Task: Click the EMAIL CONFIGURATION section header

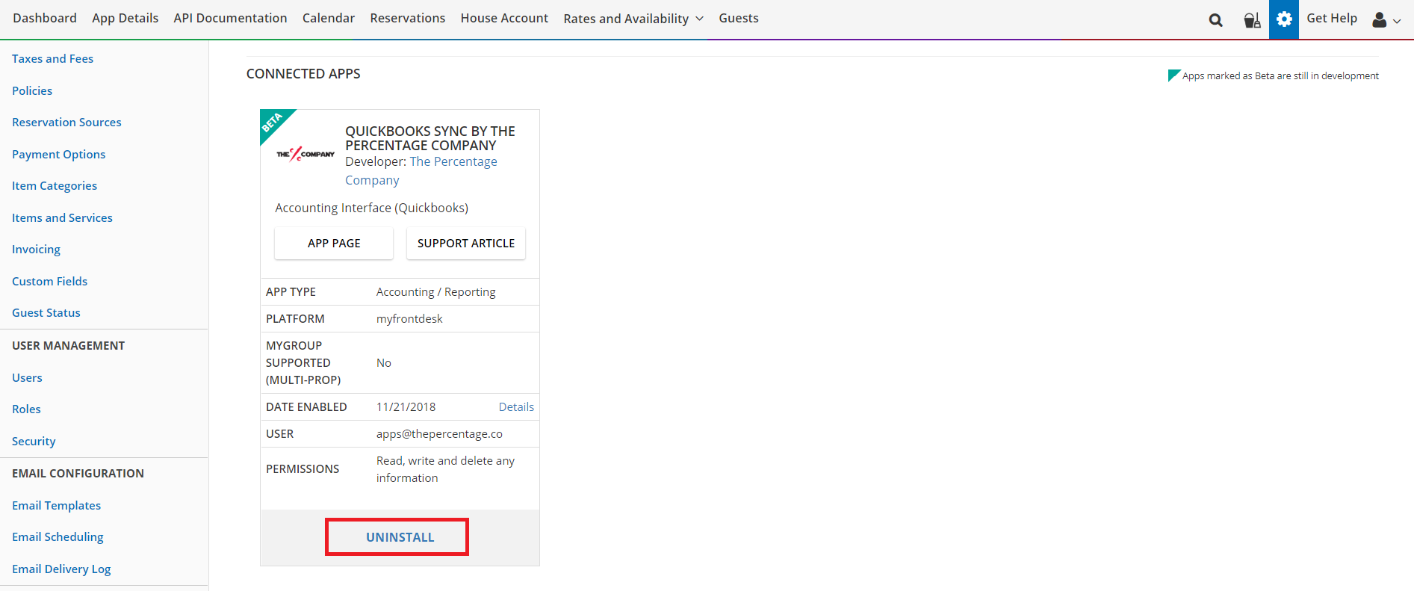Action: (x=78, y=474)
